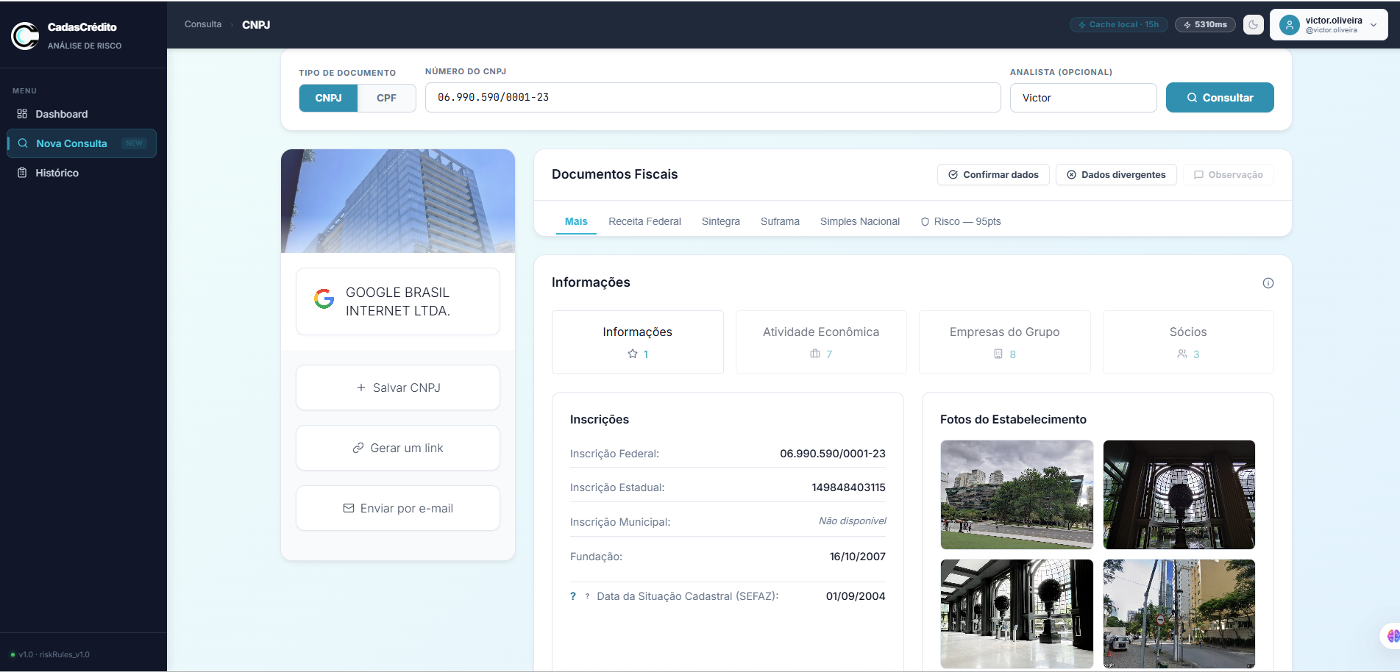Select the Informações card with star
Viewport: 1400px width, 672px height.
click(638, 342)
